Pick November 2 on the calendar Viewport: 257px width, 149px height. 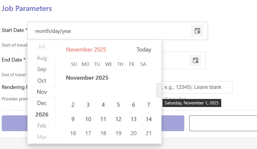pyautogui.click(x=73, y=105)
